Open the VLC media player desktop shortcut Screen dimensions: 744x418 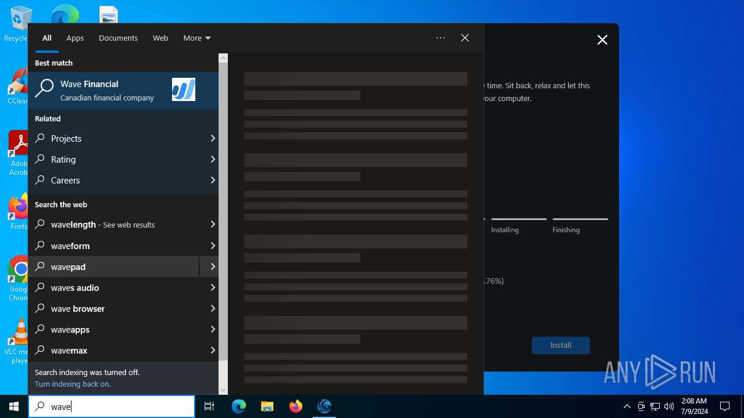tap(19, 341)
